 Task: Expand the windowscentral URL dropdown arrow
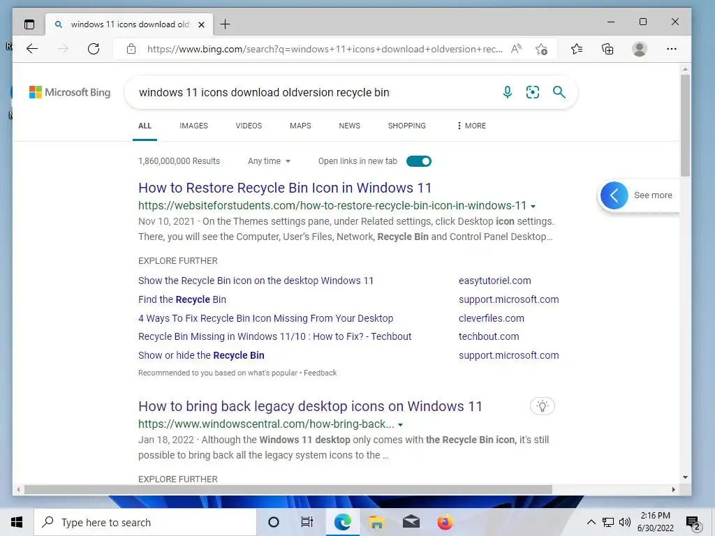[400, 425]
